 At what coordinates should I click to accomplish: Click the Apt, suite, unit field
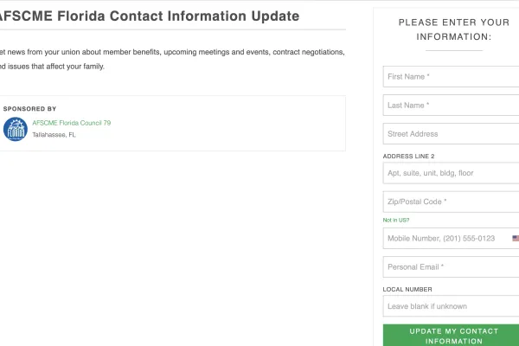point(450,173)
